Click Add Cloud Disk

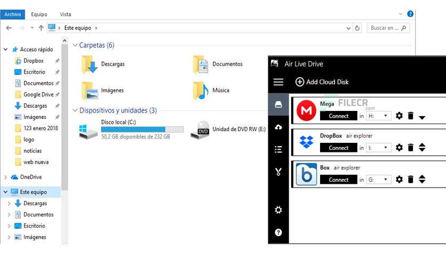click(322, 82)
